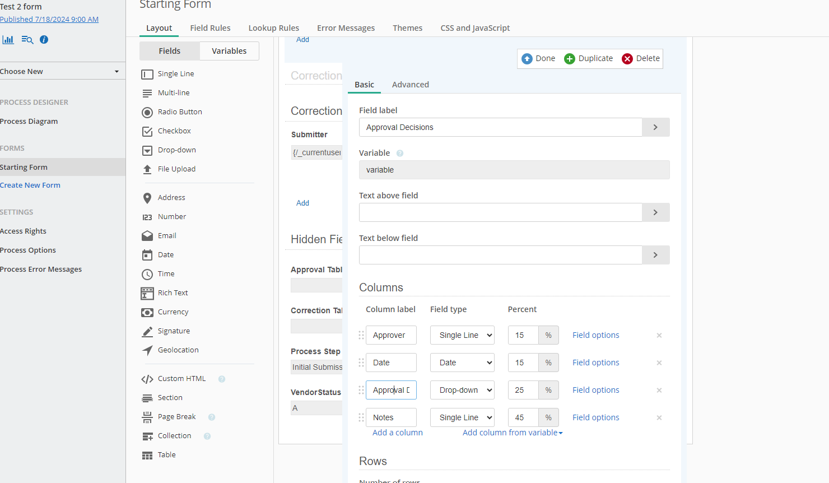This screenshot has width=829, height=483.
Task: Remove the Approver column with X
Action: click(659, 336)
